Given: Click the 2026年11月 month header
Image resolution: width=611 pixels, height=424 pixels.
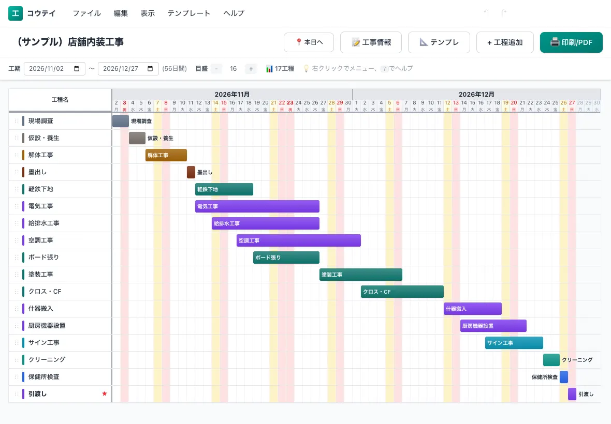Looking at the screenshot, I should 232,94.
